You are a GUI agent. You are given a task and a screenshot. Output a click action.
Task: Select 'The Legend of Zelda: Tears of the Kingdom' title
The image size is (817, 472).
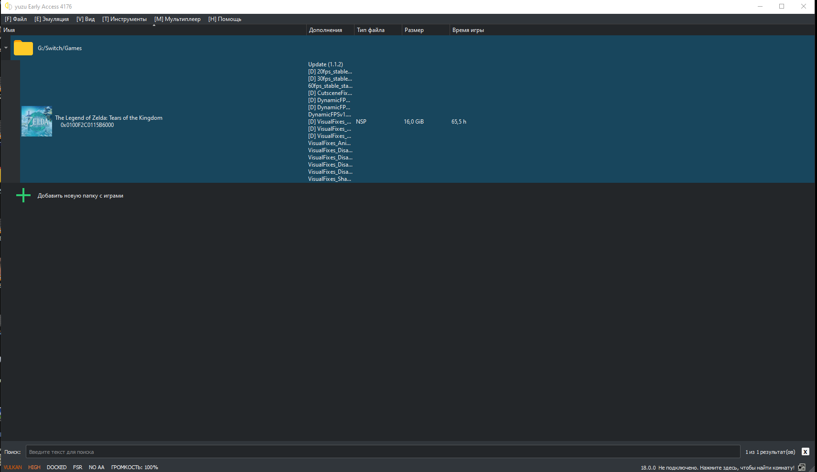point(108,118)
